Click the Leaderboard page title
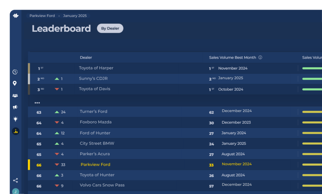This screenshot has width=322, height=194. pos(61,28)
